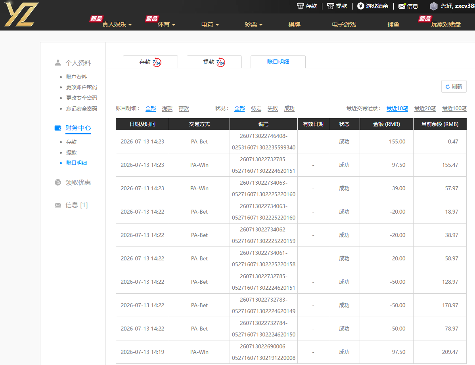Click the envelope icon beside 信息 [1]
This screenshot has height=365, width=475.
pos(58,205)
